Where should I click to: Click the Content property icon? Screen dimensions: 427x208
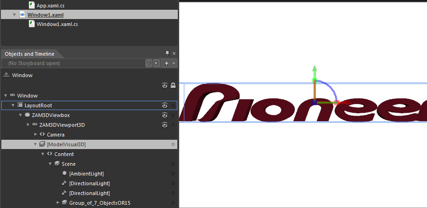50,154
